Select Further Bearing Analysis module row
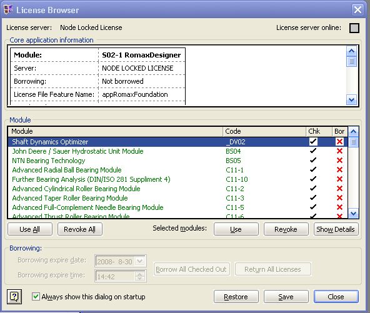 point(177,179)
